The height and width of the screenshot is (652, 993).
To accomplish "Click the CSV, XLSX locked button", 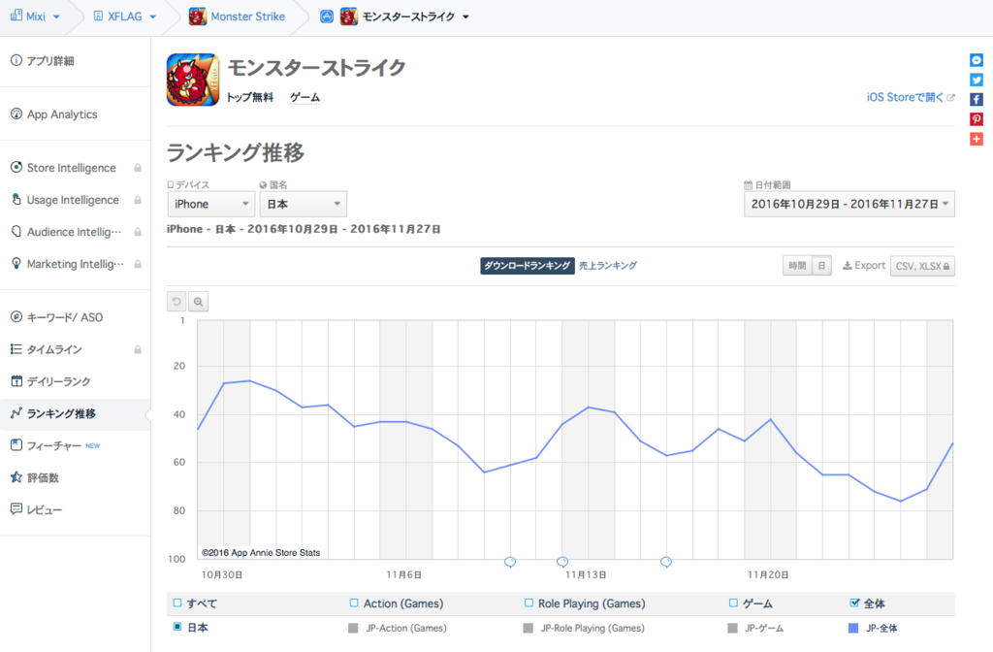I will 922,266.
